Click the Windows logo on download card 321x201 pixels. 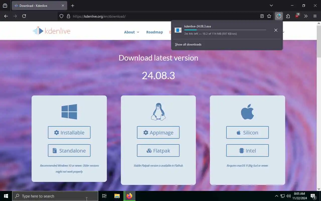tap(69, 112)
